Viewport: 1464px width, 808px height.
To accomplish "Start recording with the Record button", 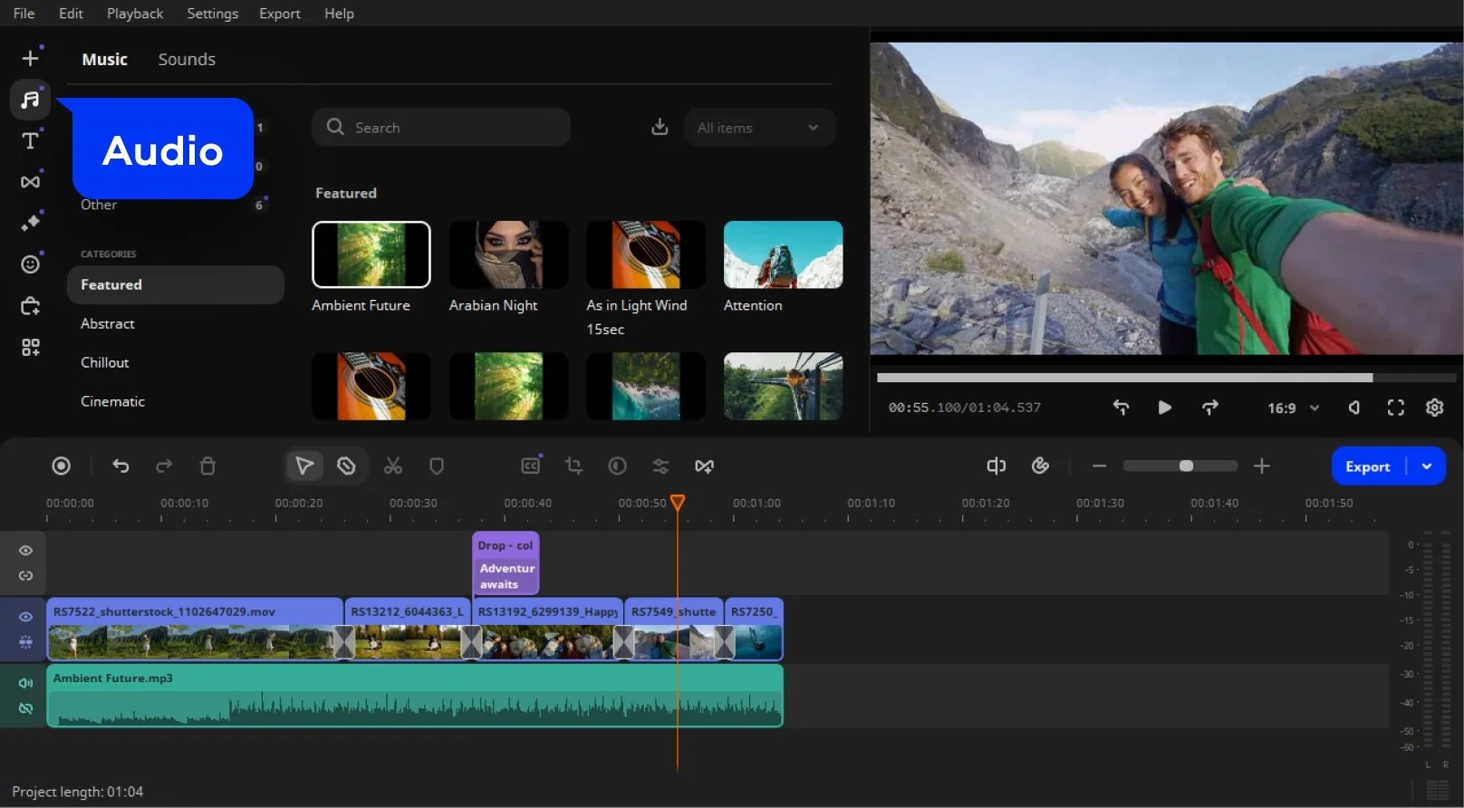I will (x=61, y=466).
